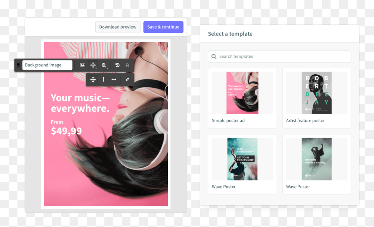Click 'Your music— everywhere.' headline on poster
The width and height of the screenshot is (374, 227).
(x=80, y=103)
